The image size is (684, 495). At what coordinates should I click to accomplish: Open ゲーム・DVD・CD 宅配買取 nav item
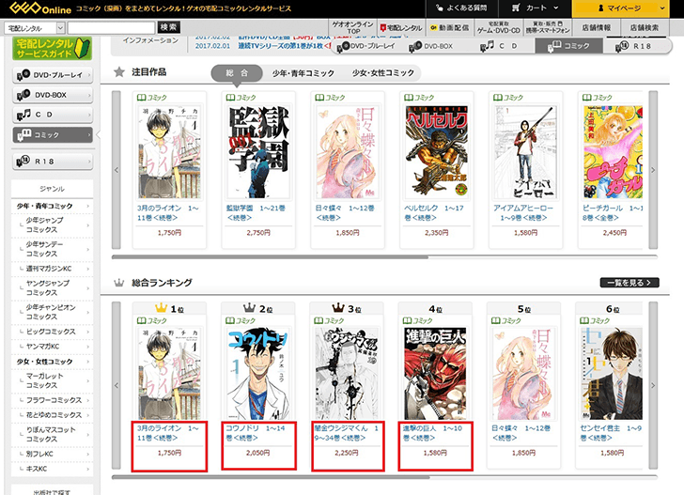click(499, 27)
